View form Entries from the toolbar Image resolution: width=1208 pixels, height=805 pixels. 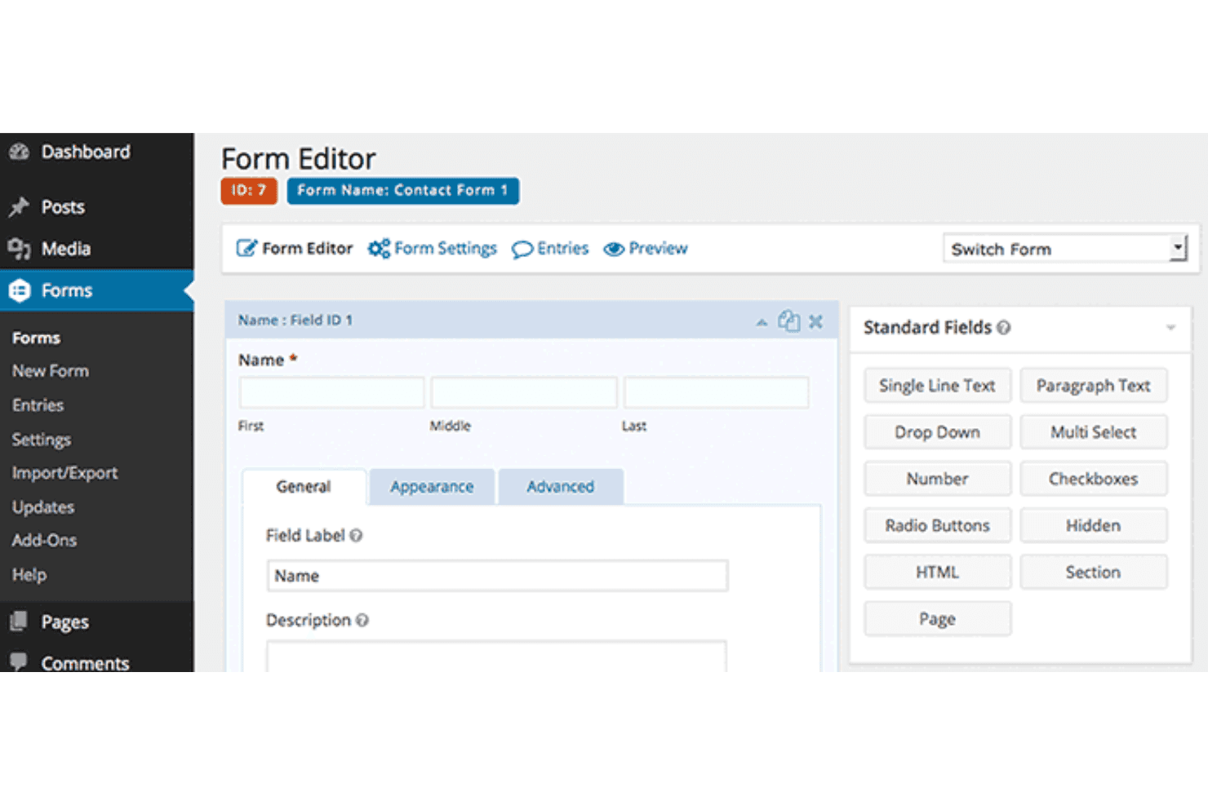550,248
